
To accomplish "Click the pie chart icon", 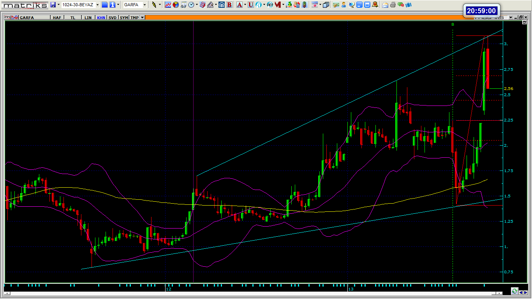I will (x=176, y=5).
